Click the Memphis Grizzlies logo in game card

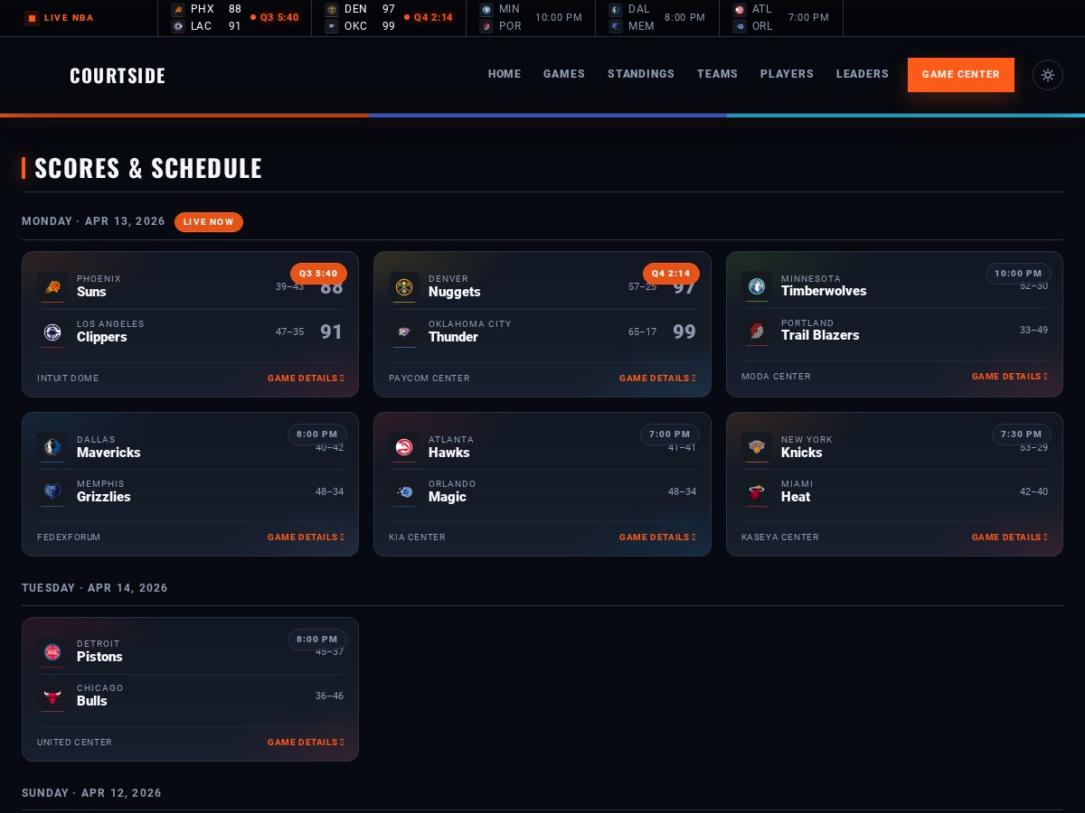52,491
